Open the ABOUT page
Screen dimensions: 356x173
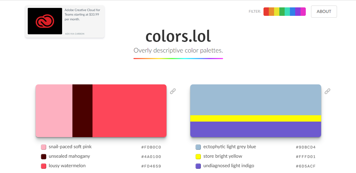pos(324,12)
